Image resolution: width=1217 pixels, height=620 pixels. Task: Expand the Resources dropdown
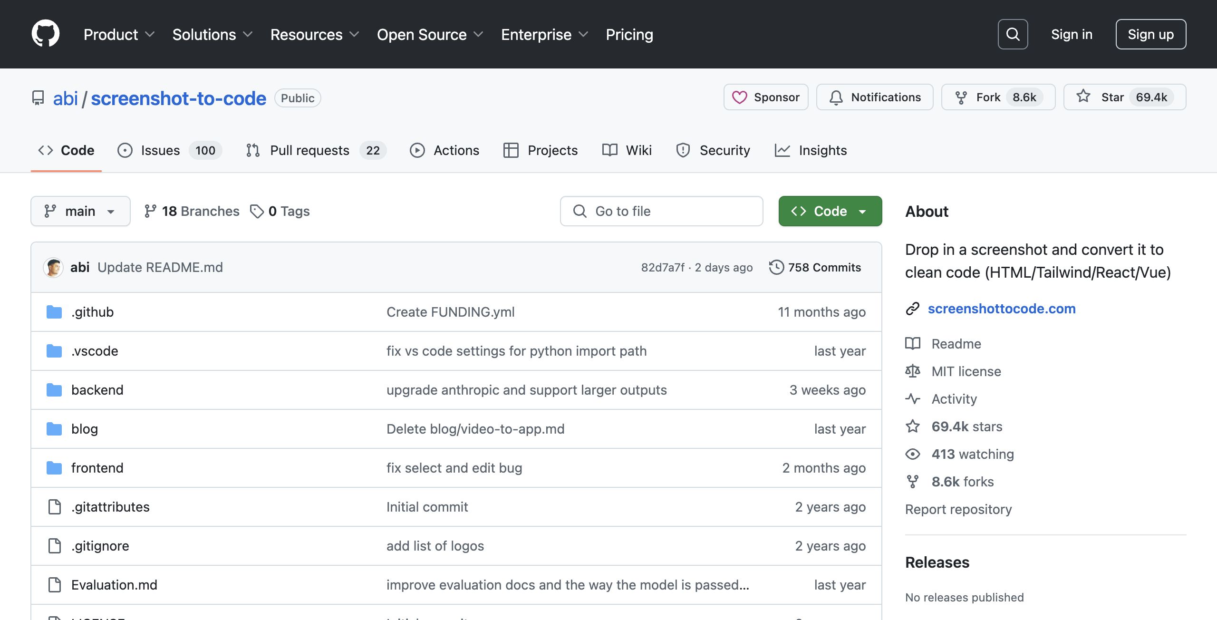(x=315, y=34)
